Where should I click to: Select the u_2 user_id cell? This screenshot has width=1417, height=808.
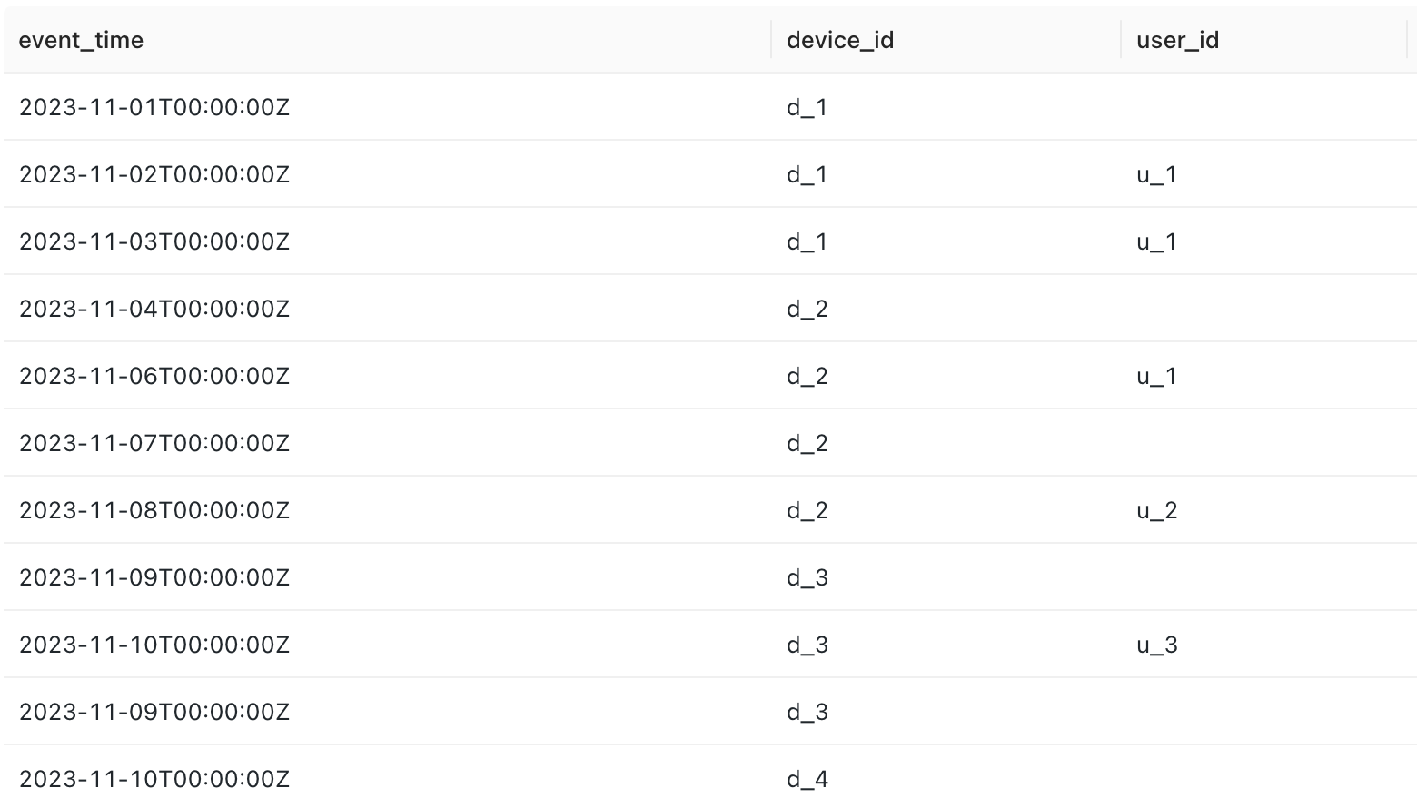pos(1156,510)
